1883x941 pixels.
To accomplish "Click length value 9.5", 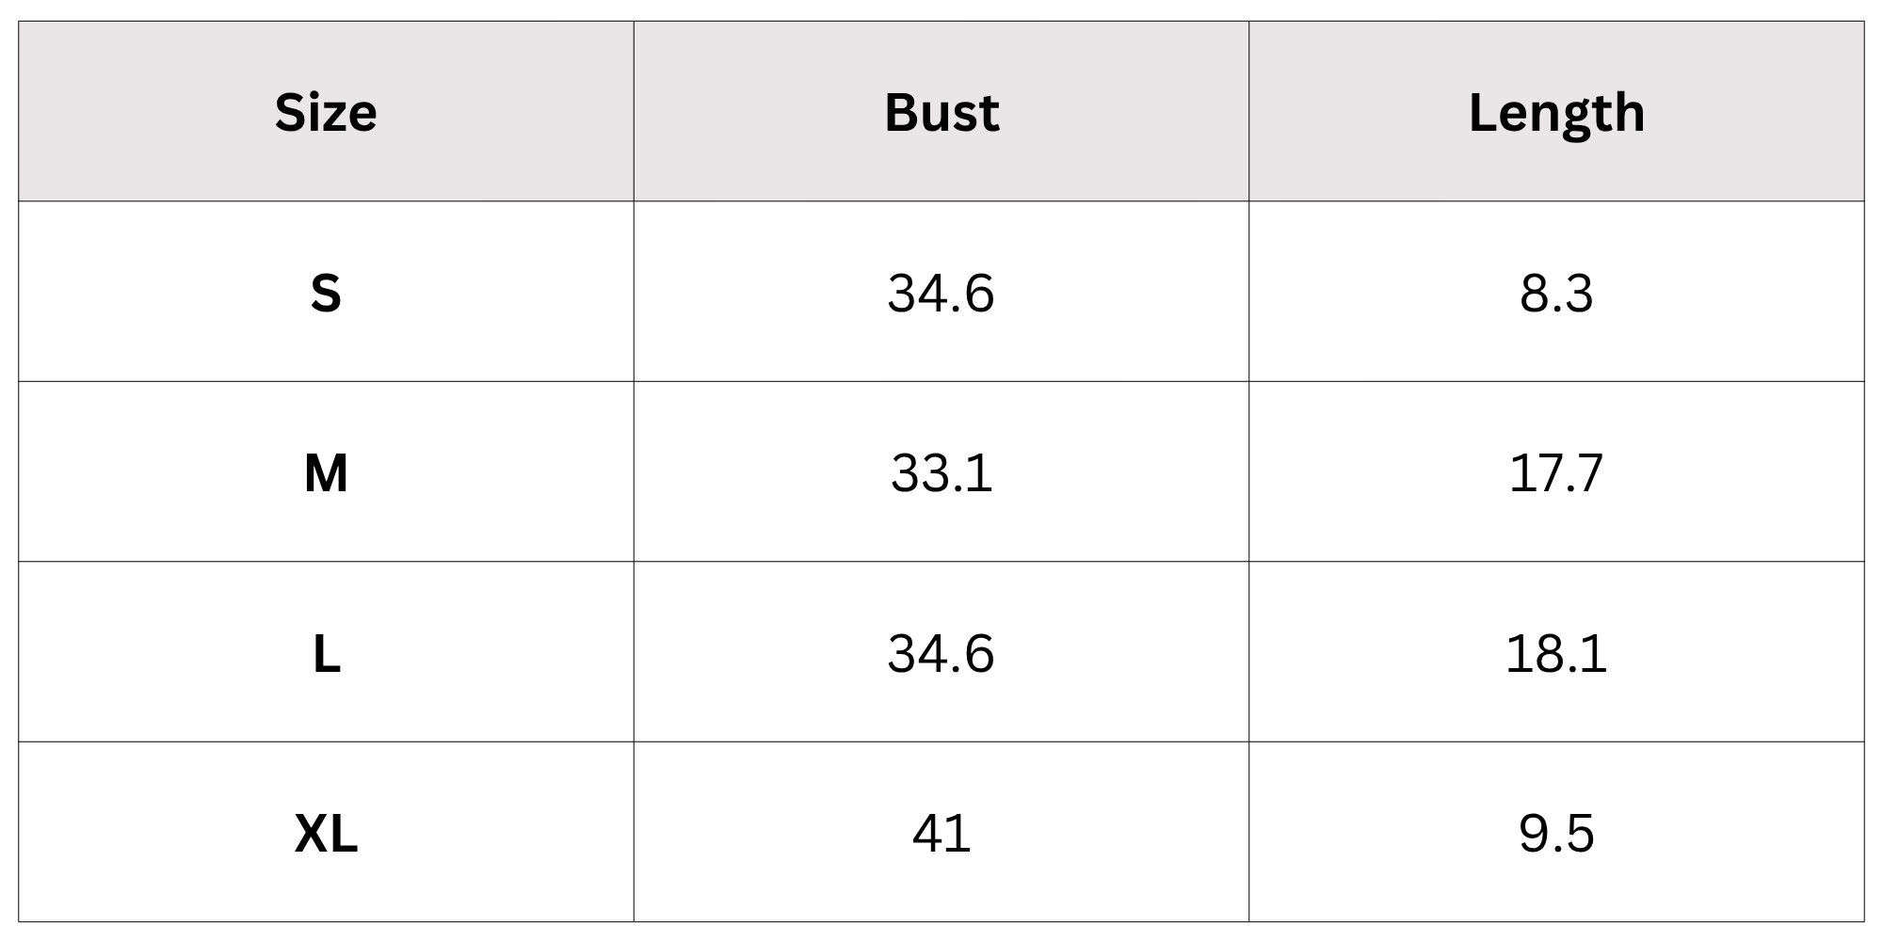I will pos(1556,833).
